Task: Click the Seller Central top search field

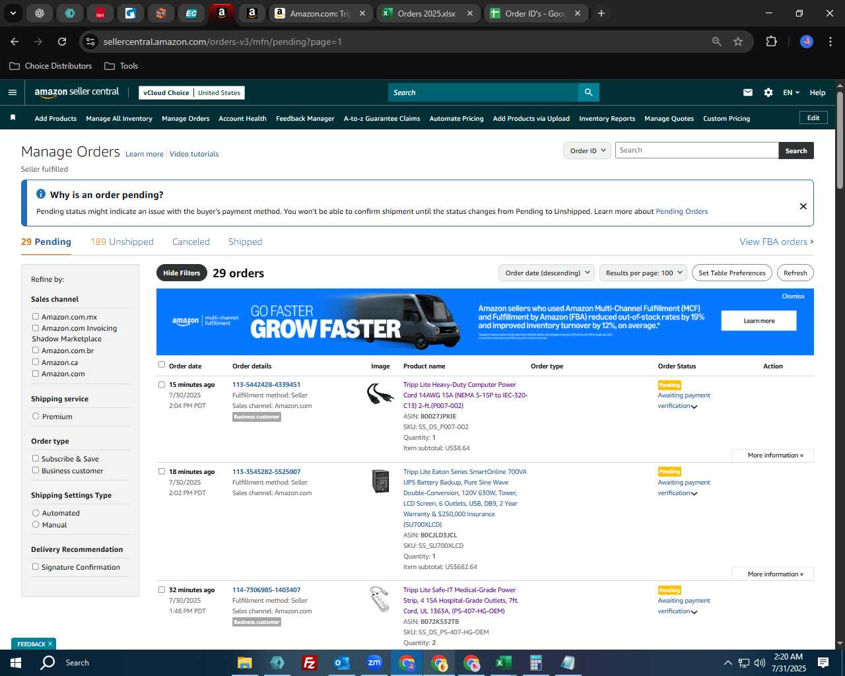Action: (x=483, y=92)
